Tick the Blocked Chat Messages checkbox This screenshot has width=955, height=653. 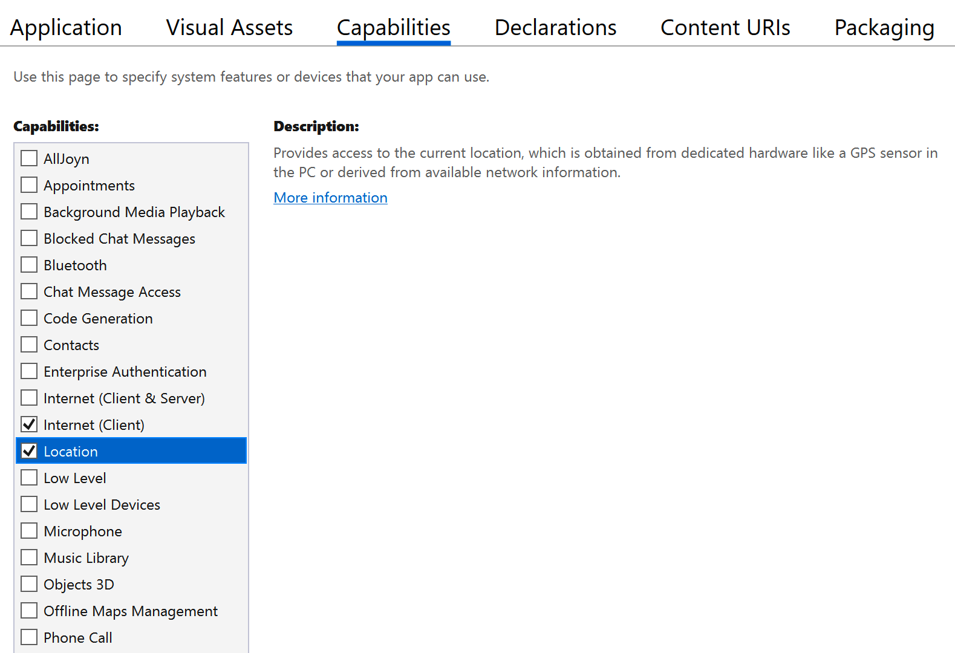tap(29, 238)
